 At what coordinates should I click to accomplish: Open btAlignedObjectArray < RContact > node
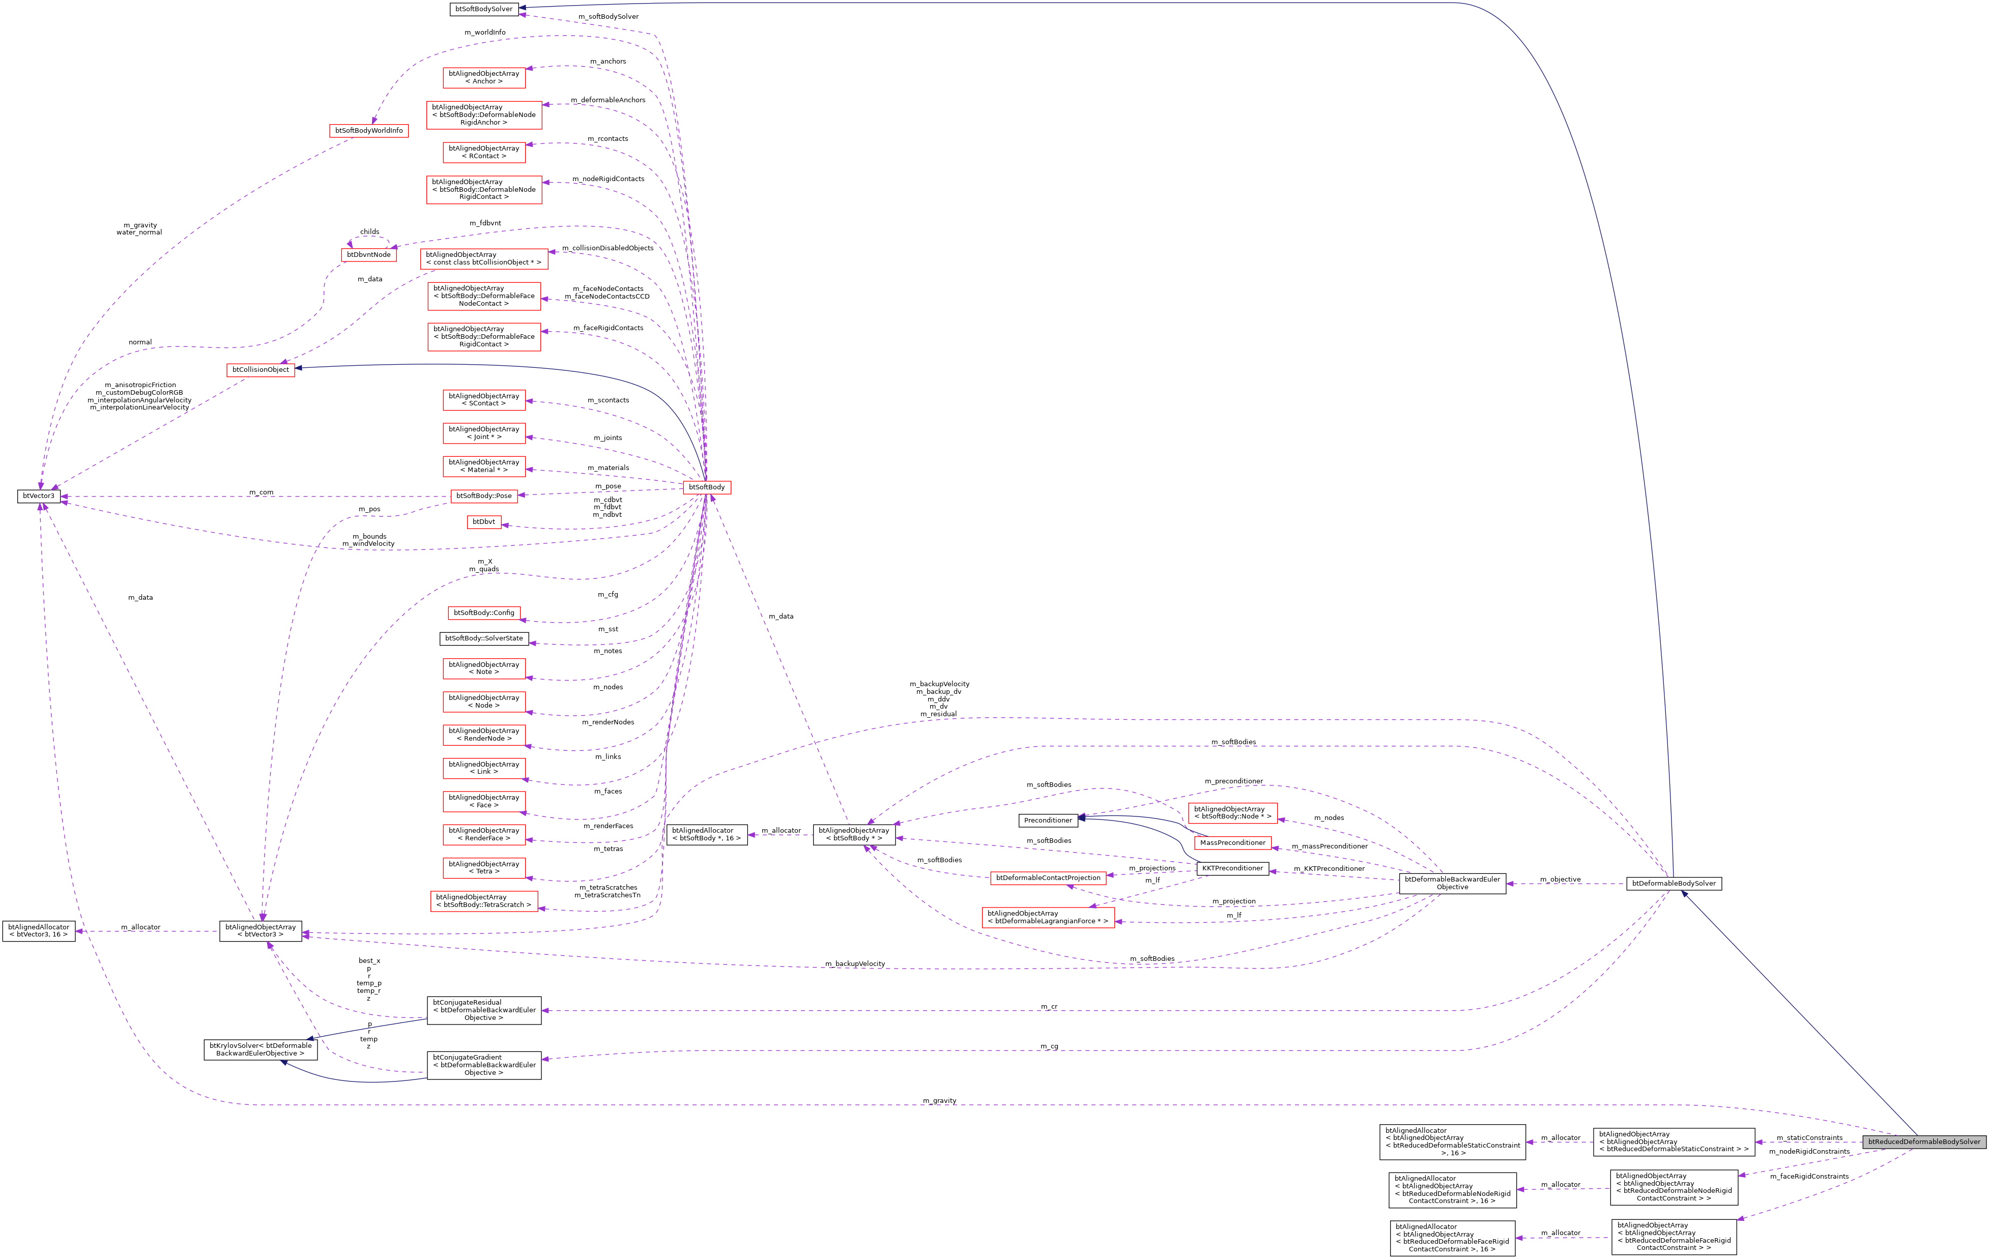point(484,152)
